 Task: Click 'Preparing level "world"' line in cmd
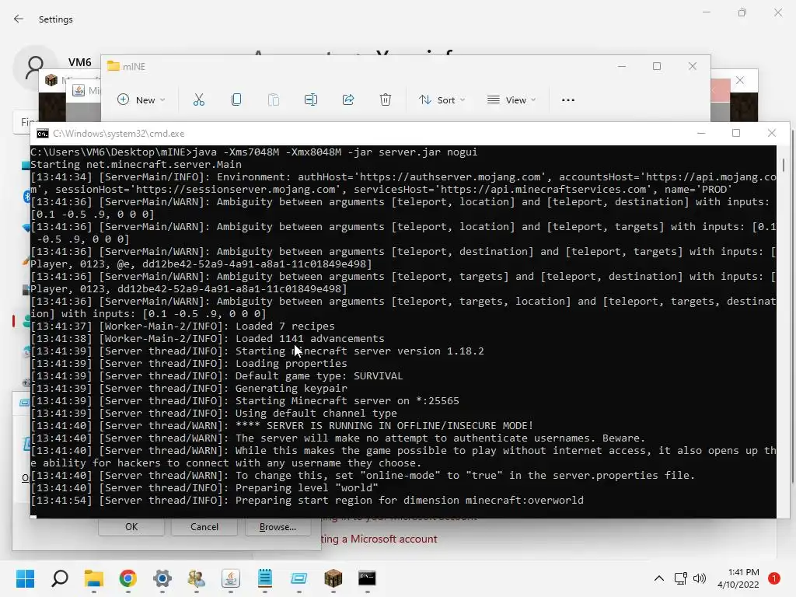306,488
